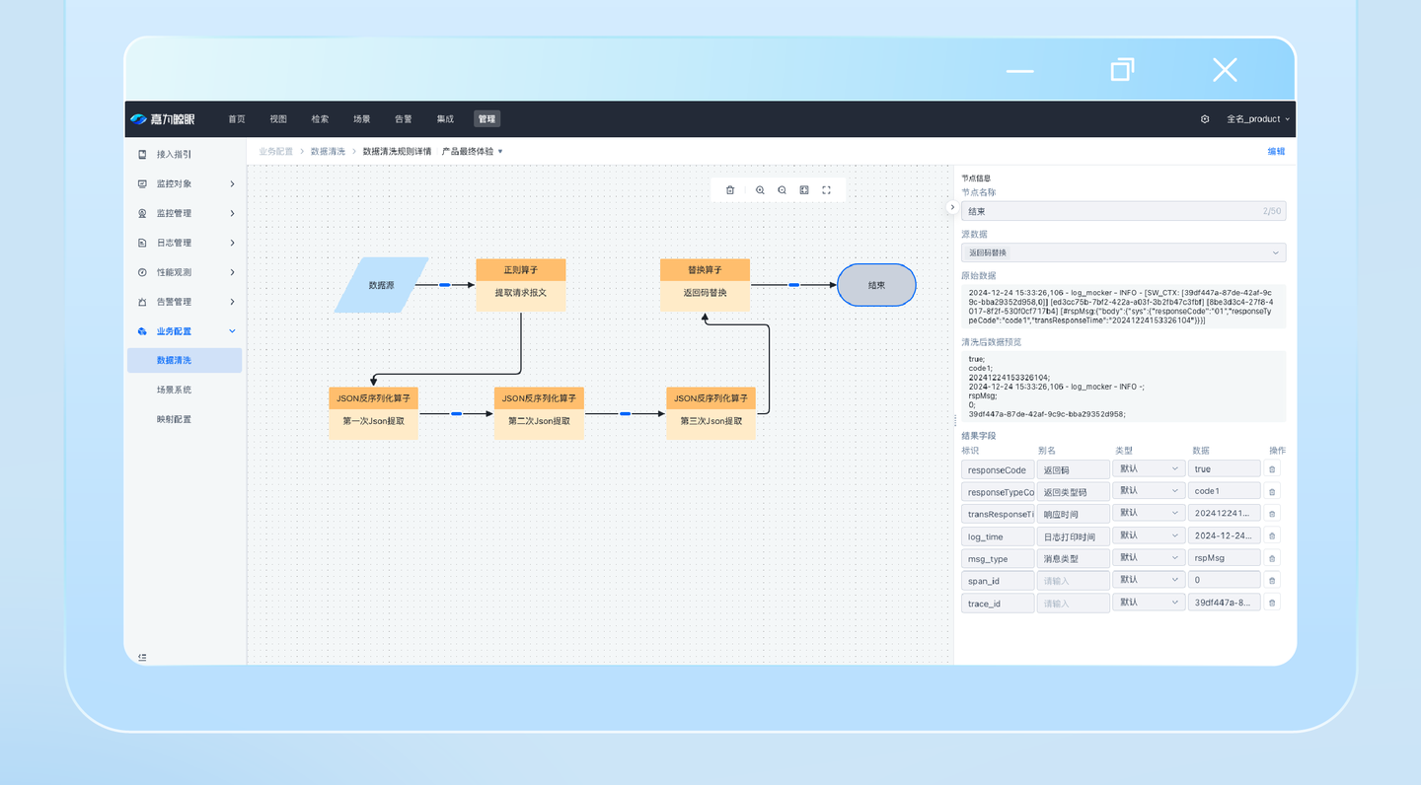The width and height of the screenshot is (1421, 785).
Task: Collapse the sidebar using bottom-left icon
Action: click(143, 657)
